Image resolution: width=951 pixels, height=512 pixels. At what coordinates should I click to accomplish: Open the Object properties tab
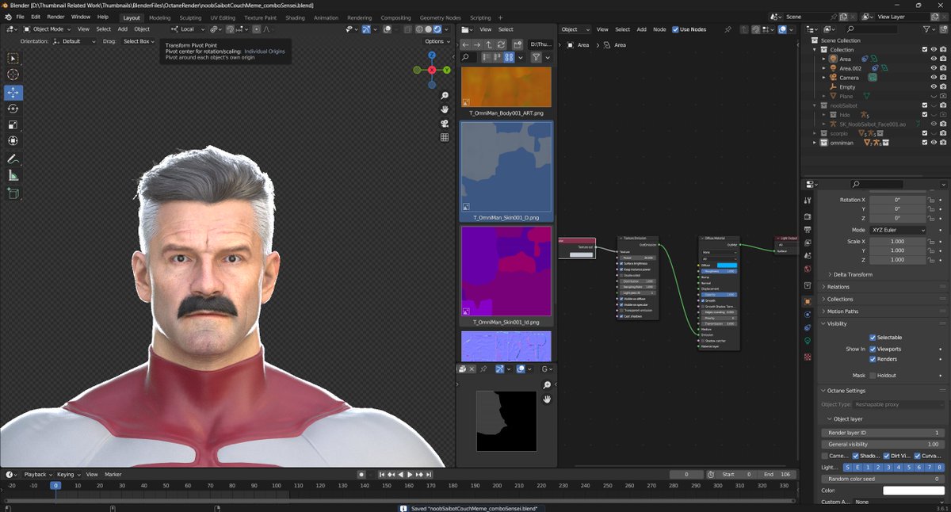808,301
